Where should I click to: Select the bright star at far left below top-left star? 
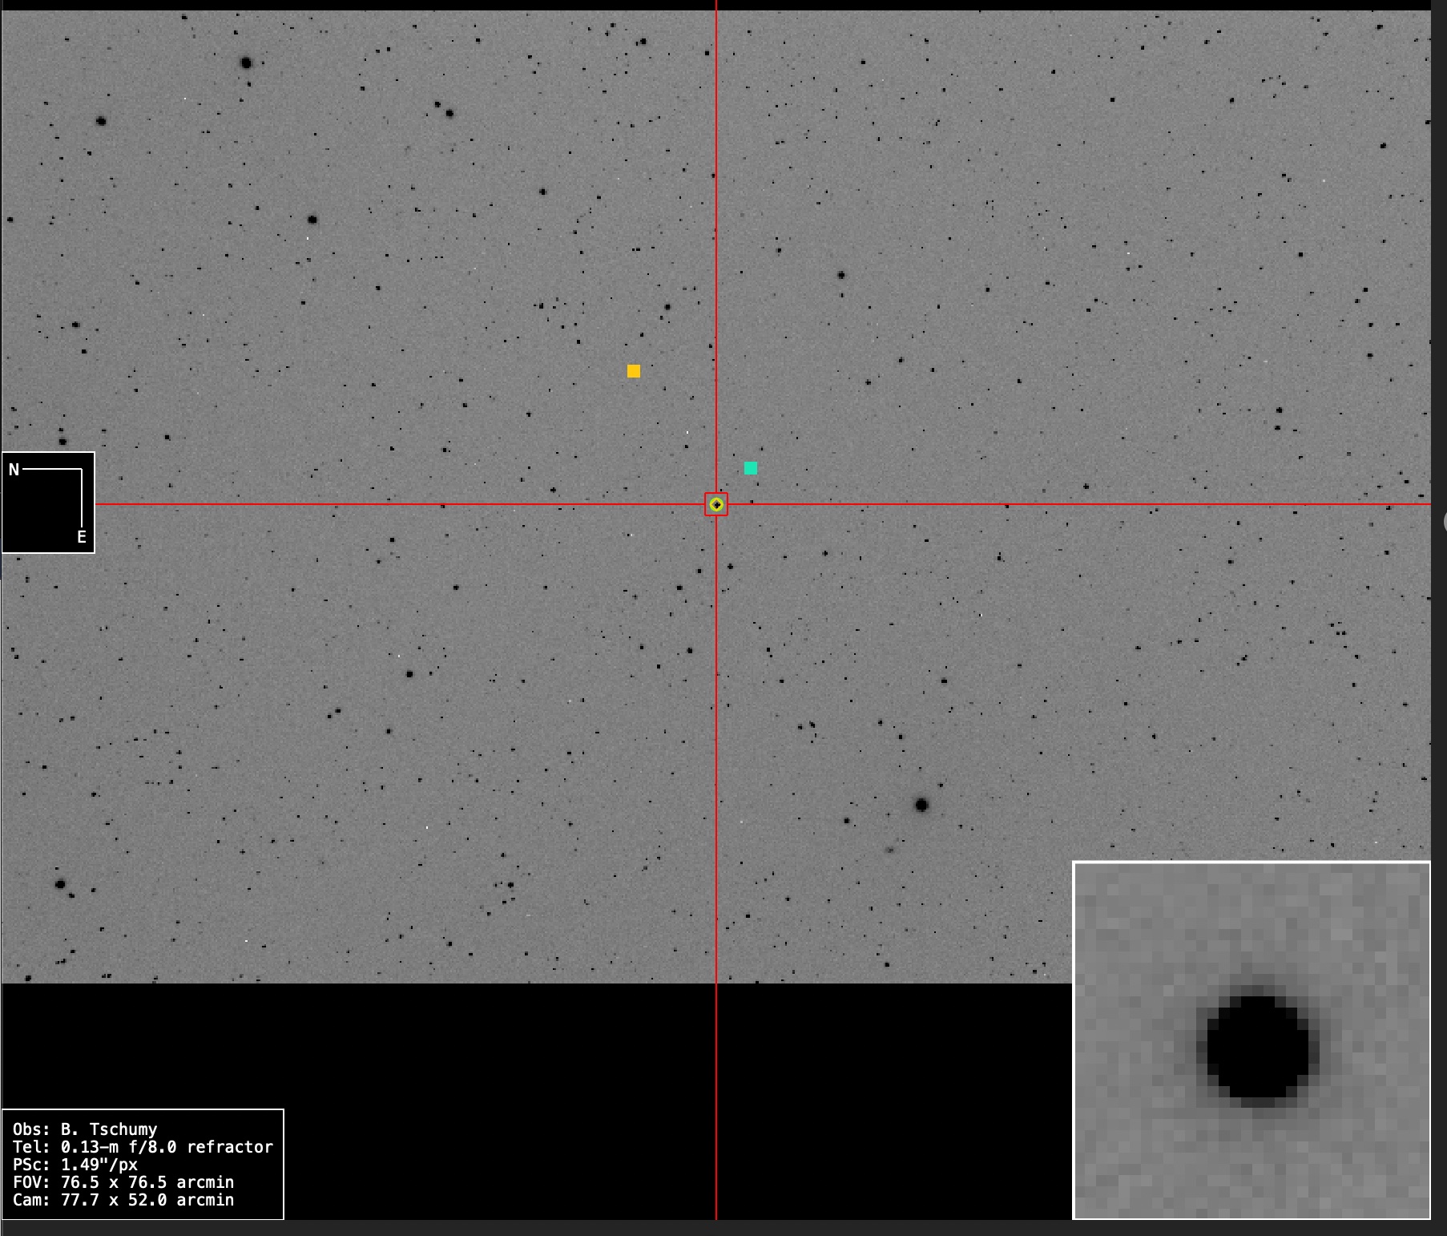click(101, 121)
